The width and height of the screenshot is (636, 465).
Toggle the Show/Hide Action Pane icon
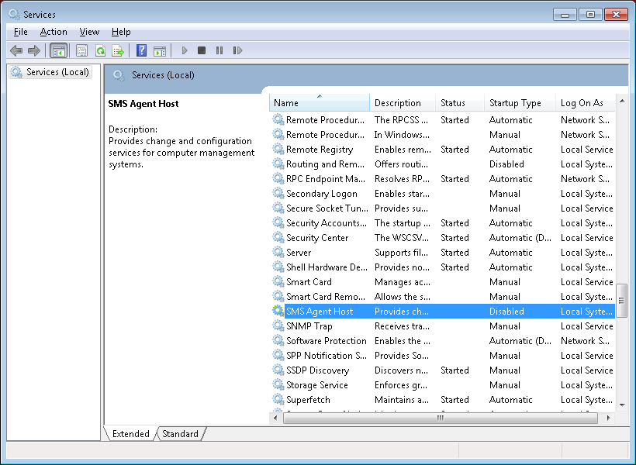pyautogui.click(x=160, y=50)
